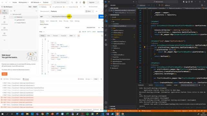
Task: Click the Search Postman field
Action: tap(60, 2)
